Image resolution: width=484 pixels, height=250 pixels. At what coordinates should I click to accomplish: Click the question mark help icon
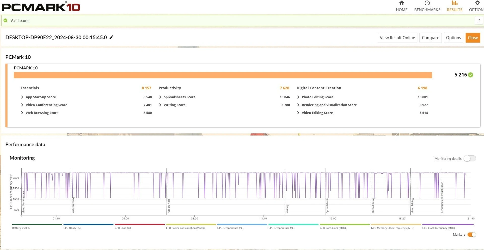tap(479, 20)
